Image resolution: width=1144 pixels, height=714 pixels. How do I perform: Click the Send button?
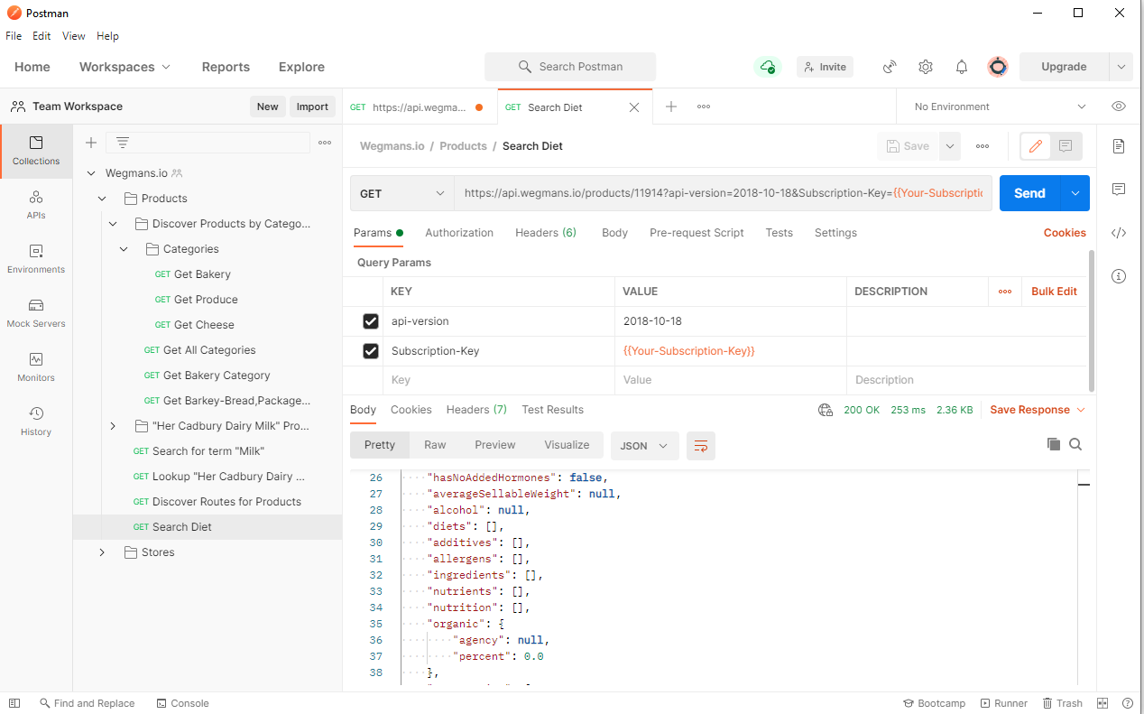[1029, 193]
